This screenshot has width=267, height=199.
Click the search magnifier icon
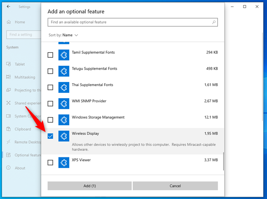pyautogui.click(x=214, y=22)
